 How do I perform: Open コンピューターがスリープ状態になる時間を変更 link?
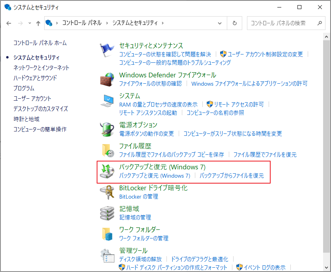(x=233, y=134)
